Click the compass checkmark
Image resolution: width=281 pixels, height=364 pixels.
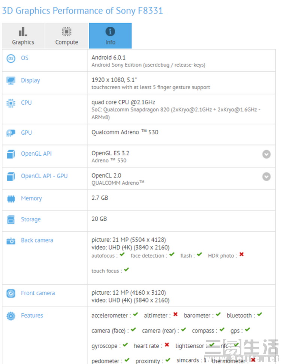pos(222,329)
